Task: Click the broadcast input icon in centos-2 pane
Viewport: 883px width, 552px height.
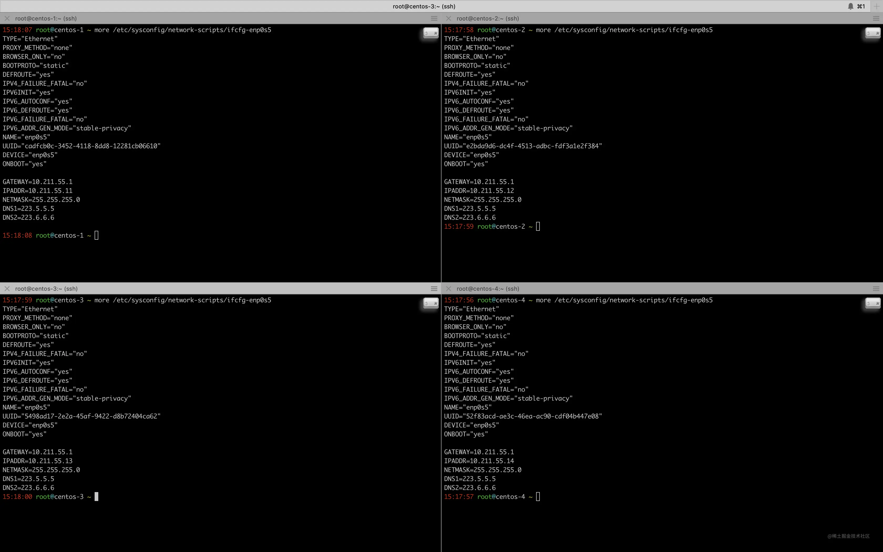Action: tap(872, 33)
